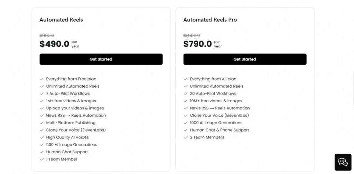
Task: Click Upload your videos & images feature
Action: 75,108
